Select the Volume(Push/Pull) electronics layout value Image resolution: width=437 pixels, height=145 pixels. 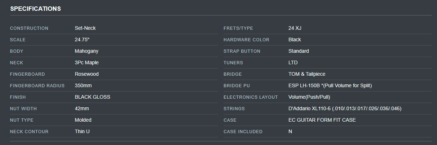tap(309, 97)
